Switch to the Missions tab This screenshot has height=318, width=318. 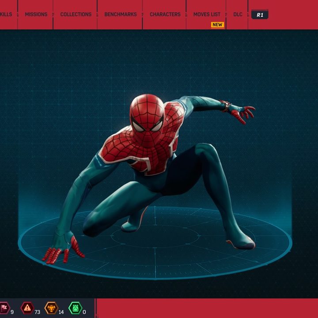36,15
